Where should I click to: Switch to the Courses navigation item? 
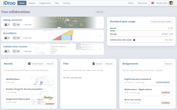67,3
